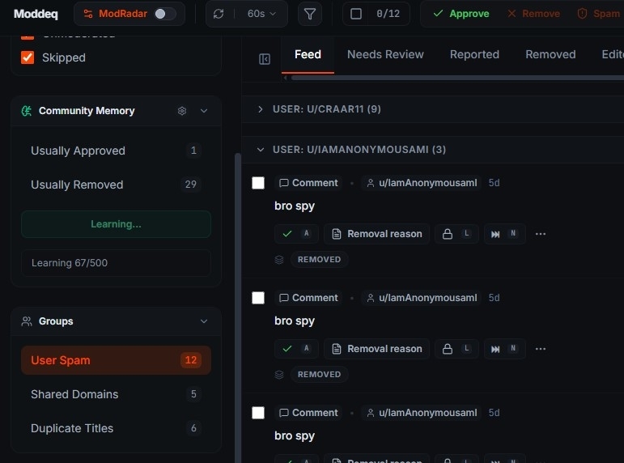This screenshot has width=624, height=463.
Task: Click the Spam button in toolbar
Action: coord(599,14)
